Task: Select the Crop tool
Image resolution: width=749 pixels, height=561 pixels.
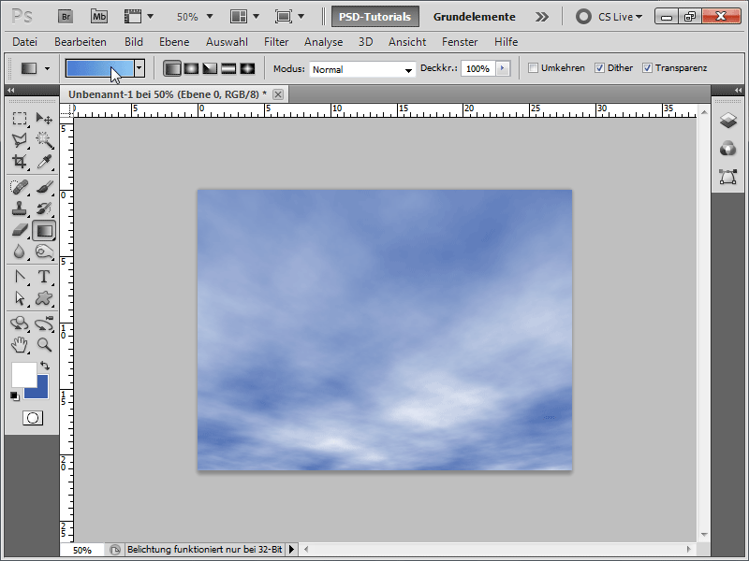Action: click(19, 162)
